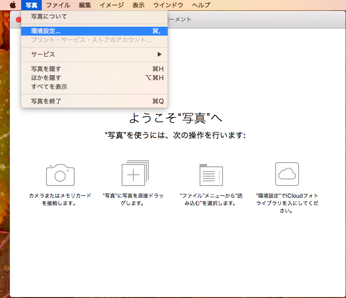Click iCloudフォトライブラリ caption text

click(287, 203)
